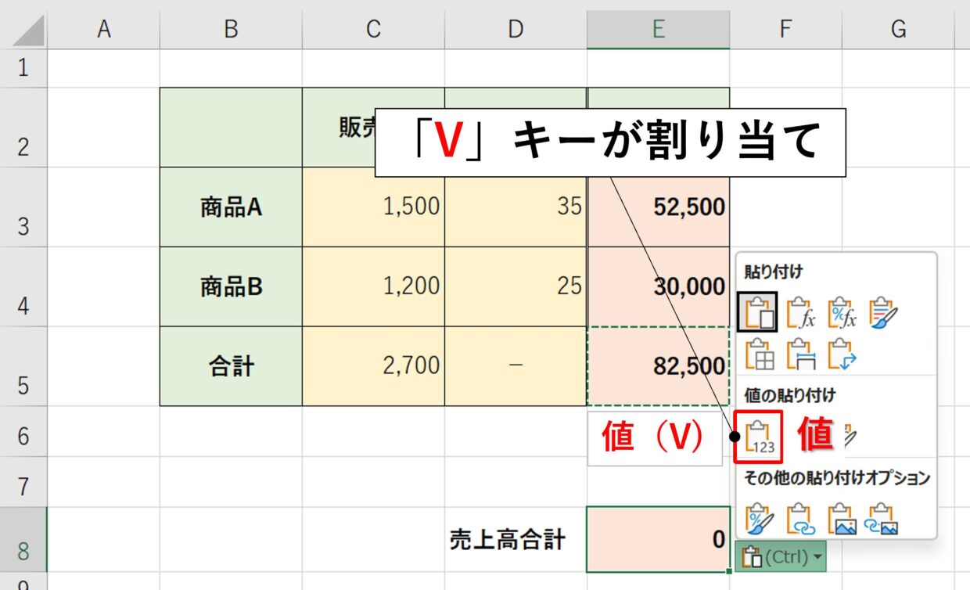Click the Transpose paste icon
Screen dimensions: 970x590
(x=842, y=353)
